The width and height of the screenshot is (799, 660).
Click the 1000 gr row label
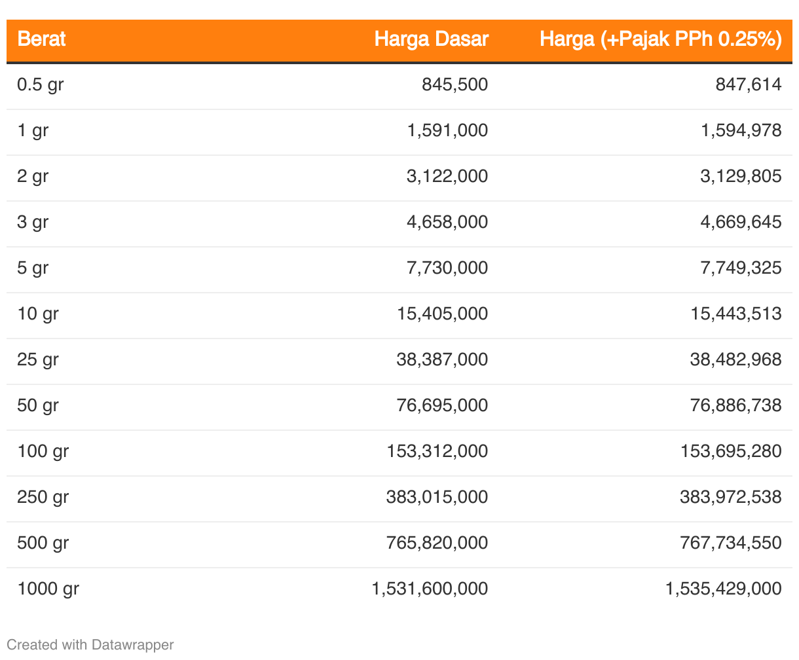tap(48, 589)
